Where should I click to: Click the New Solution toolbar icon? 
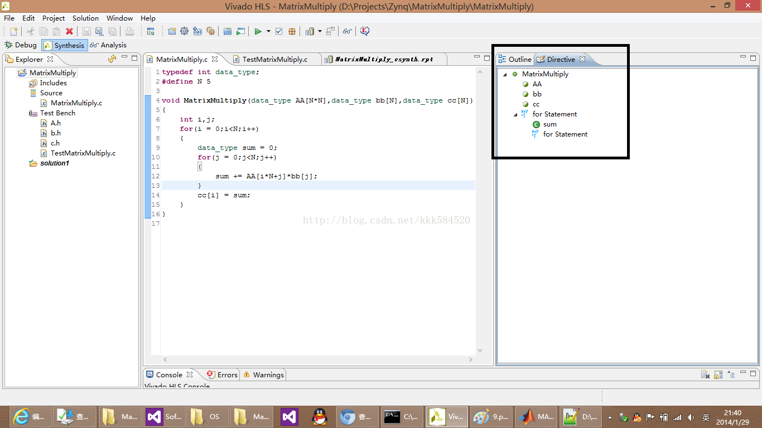tap(197, 31)
